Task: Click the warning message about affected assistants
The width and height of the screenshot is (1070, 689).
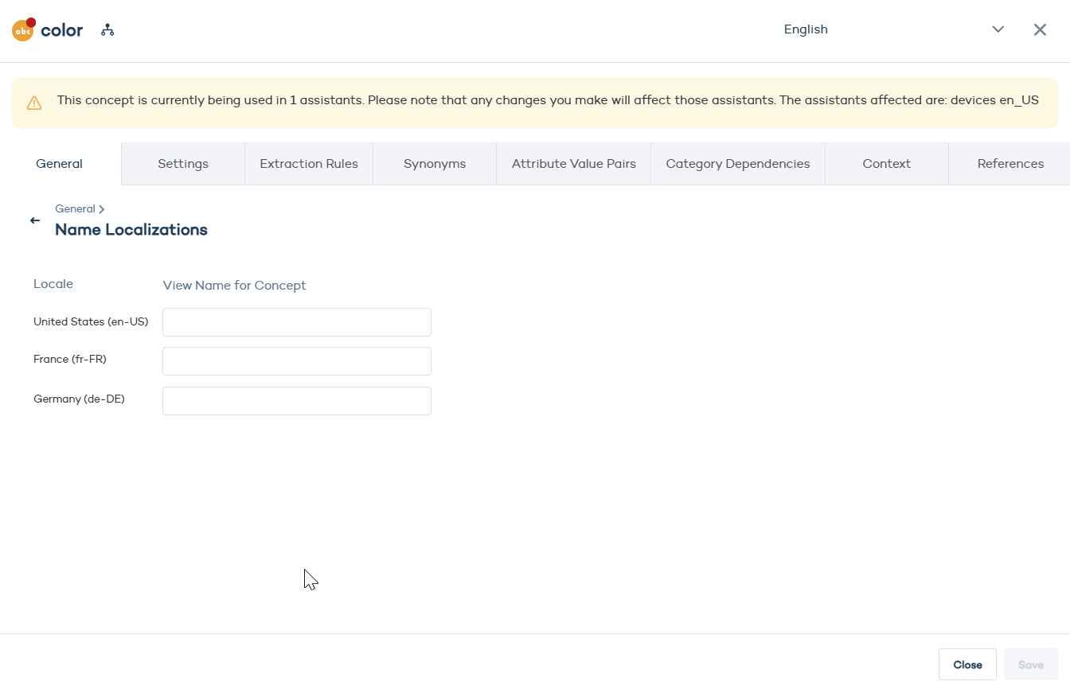Action: click(548, 100)
